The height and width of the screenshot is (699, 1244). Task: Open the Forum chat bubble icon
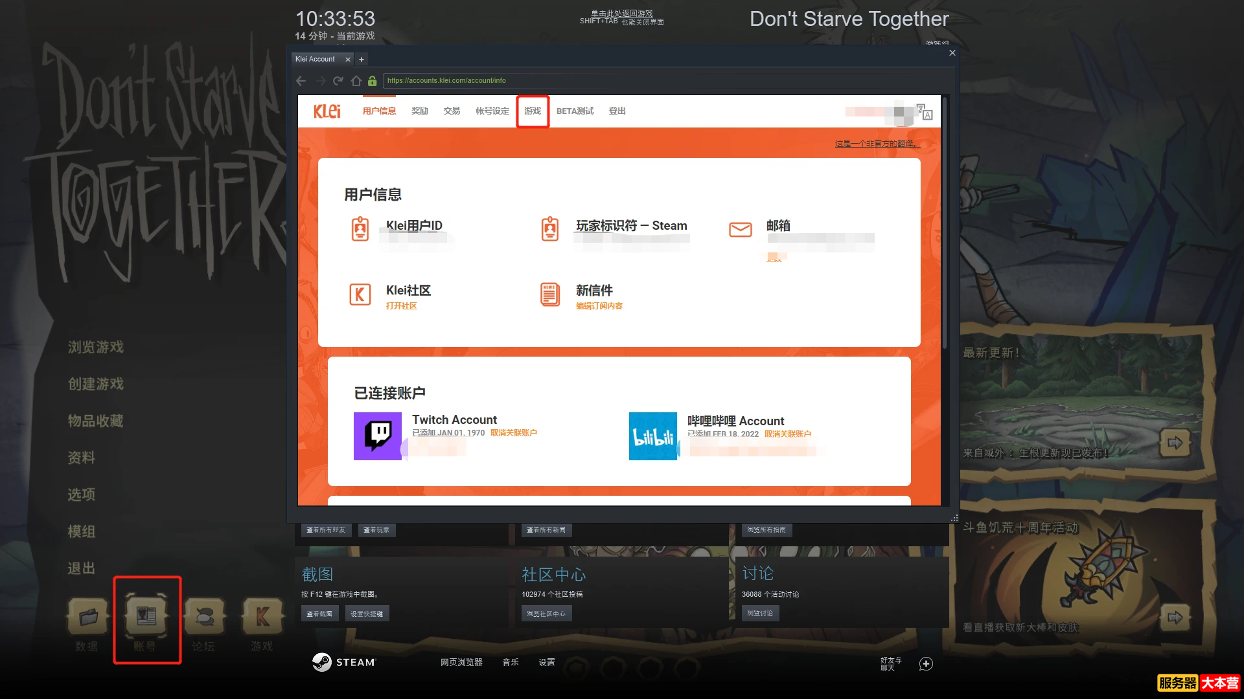(204, 617)
